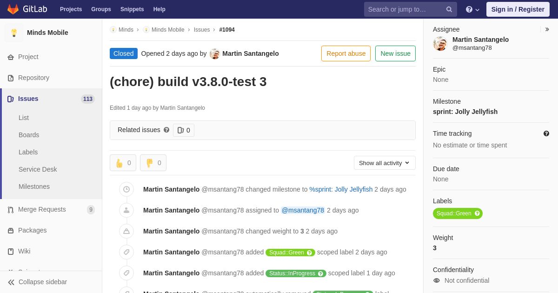The width and height of the screenshot is (558, 293).
Task: Click the sprint: Jolly Jellyfish milestone in sidebar
Action: [x=465, y=112]
